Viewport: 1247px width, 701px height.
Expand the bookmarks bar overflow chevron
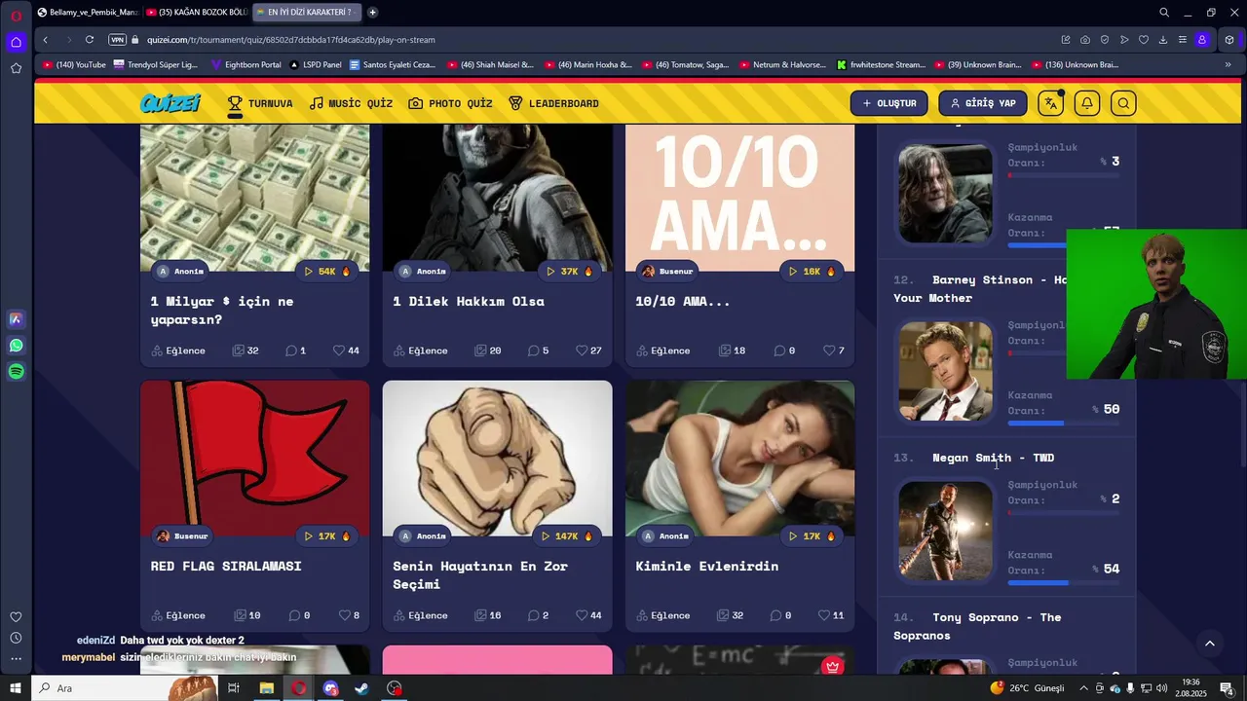[x=1228, y=65]
